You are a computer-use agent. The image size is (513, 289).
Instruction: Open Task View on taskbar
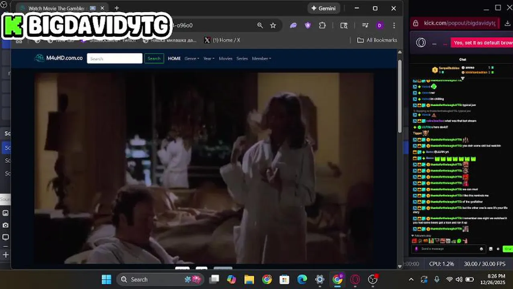(x=214, y=279)
